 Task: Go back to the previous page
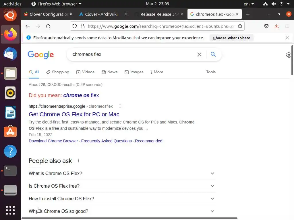(28, 26)
